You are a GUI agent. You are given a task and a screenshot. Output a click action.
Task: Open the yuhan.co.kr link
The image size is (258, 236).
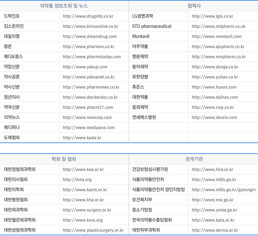click(x=215, y=77)
